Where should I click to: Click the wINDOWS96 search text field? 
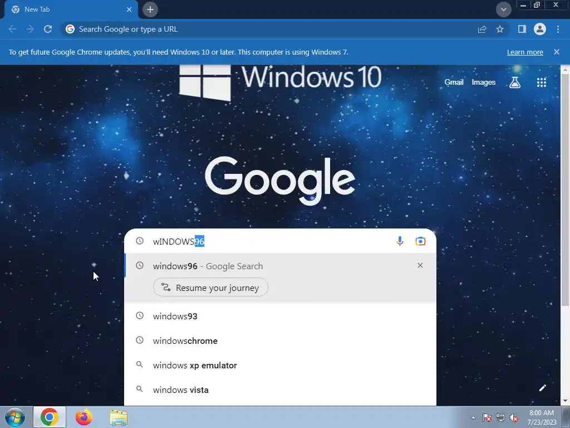tap(271, 241)
